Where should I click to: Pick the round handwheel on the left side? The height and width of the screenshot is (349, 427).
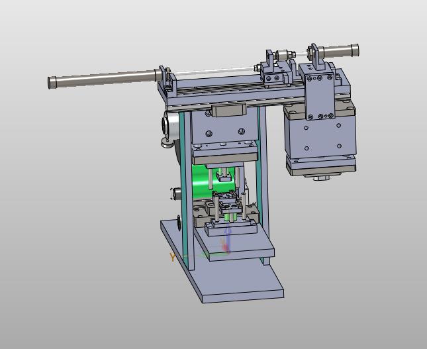171,126
